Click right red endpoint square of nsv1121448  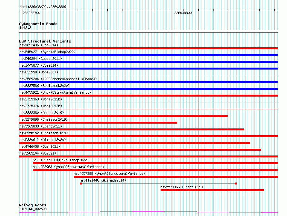[x=236, y=183]
